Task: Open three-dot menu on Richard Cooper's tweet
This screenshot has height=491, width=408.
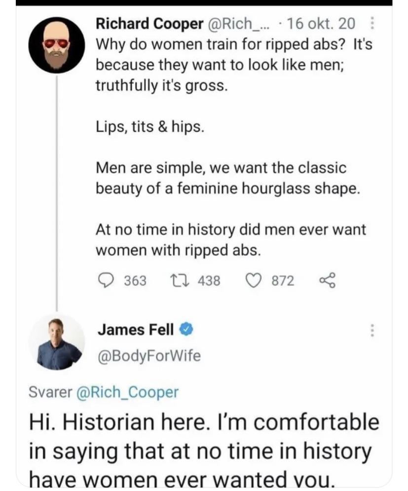Action: (371, 23)
